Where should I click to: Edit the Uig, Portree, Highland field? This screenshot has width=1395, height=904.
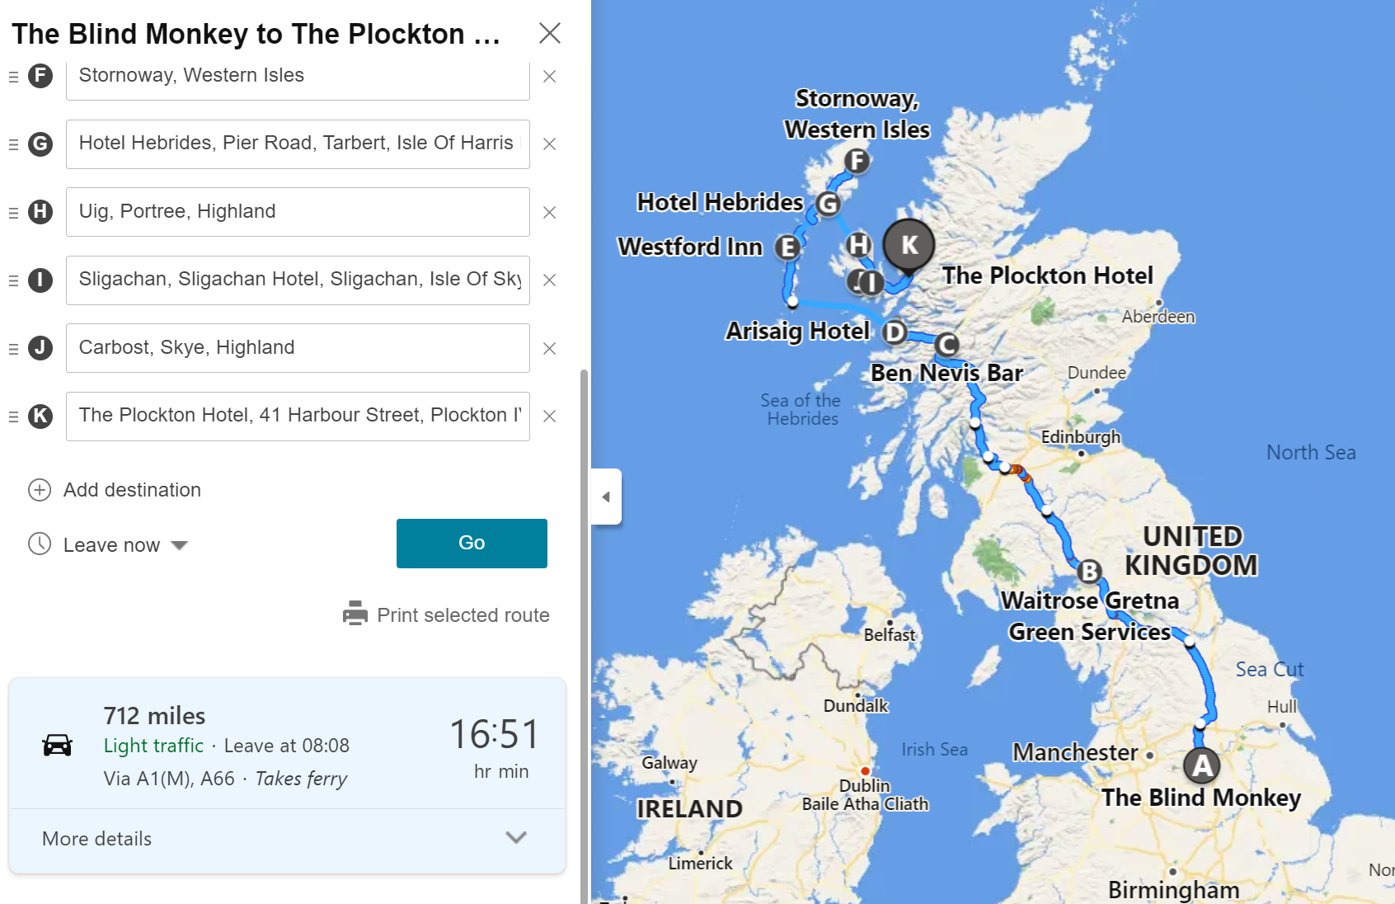pyautogui.click(x=298, y=212)
